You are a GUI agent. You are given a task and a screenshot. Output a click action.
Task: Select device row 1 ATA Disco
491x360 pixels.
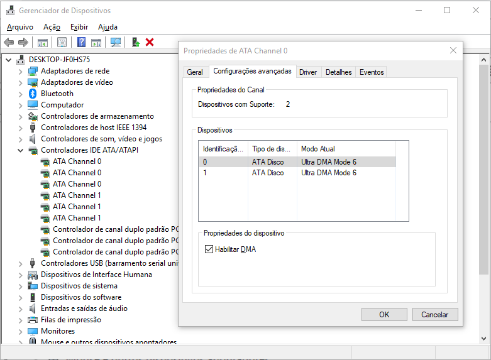click(x=267, y=173)
